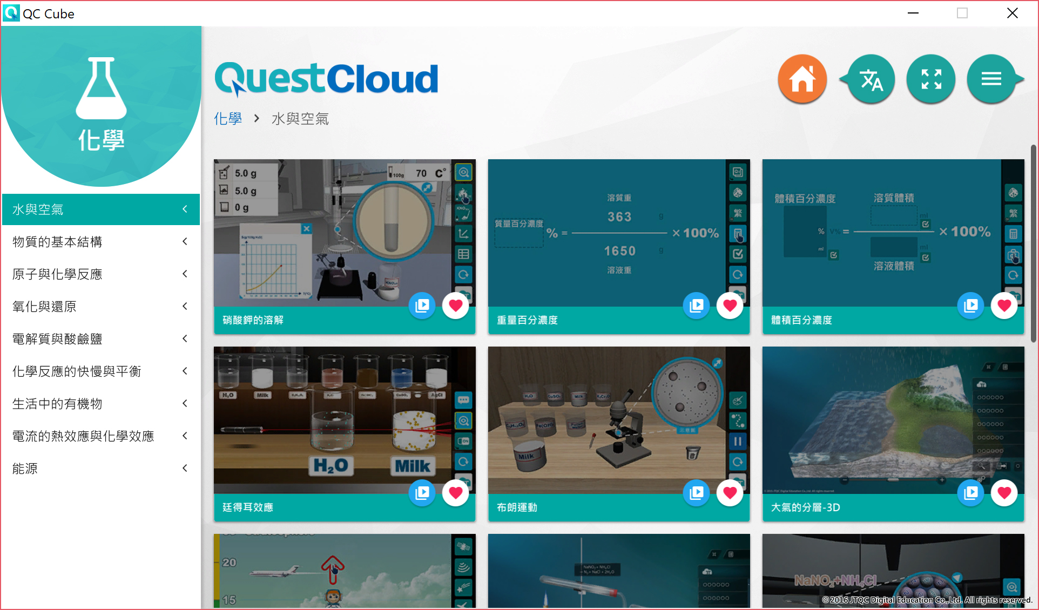The width and height of the screenshot is (1039, 610).
Task: Launch the 體積百分濃度 play icon
Action: 971,306
